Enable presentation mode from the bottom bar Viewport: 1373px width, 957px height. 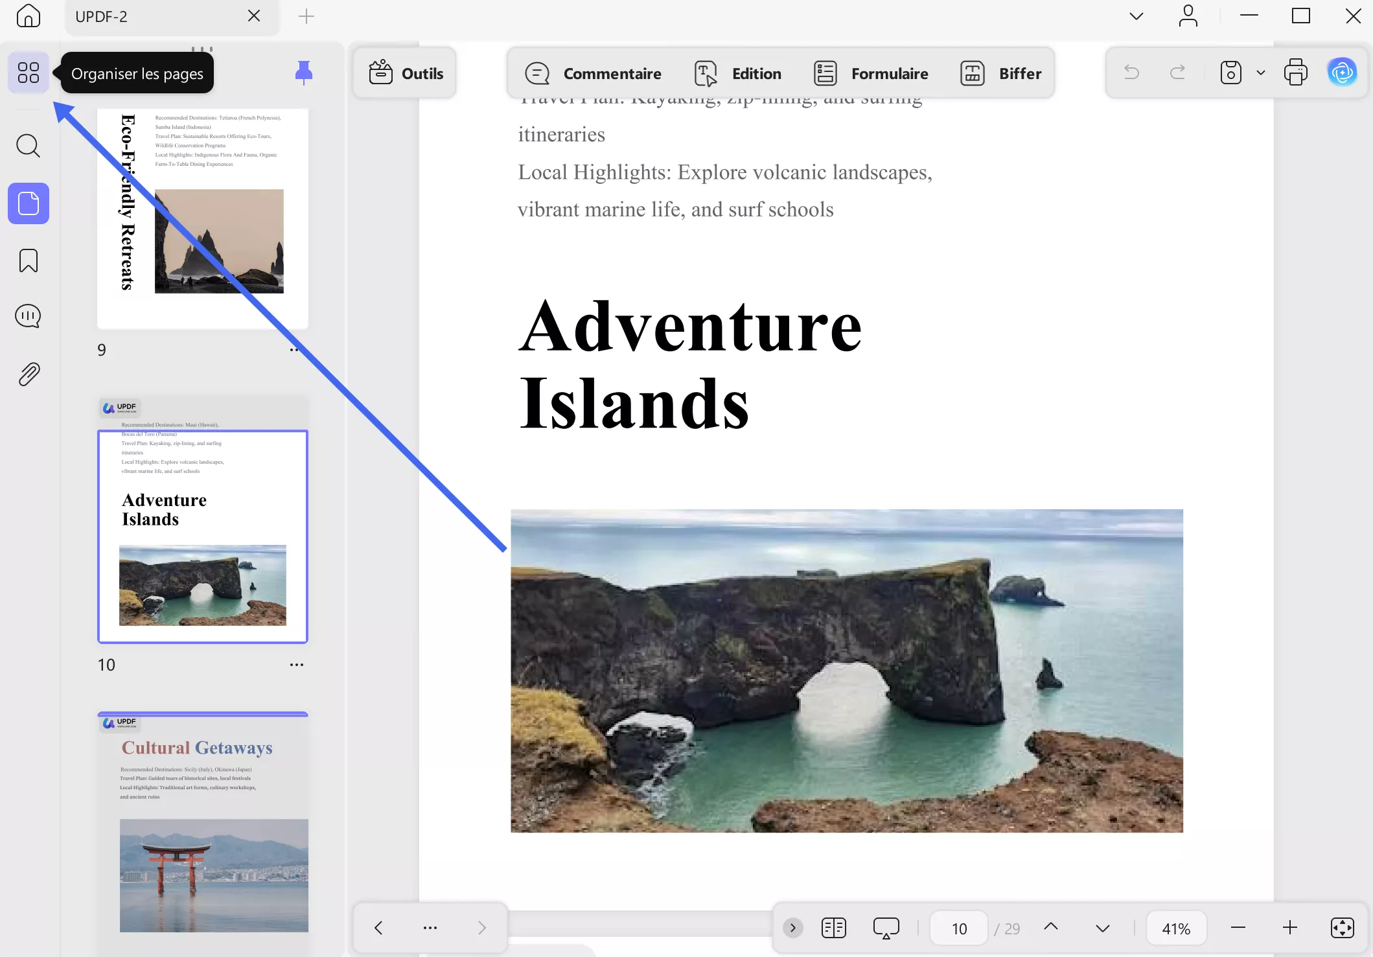click(x=885, y=928)
